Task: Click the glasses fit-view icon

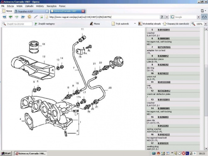Action: [x=204, y=17]
